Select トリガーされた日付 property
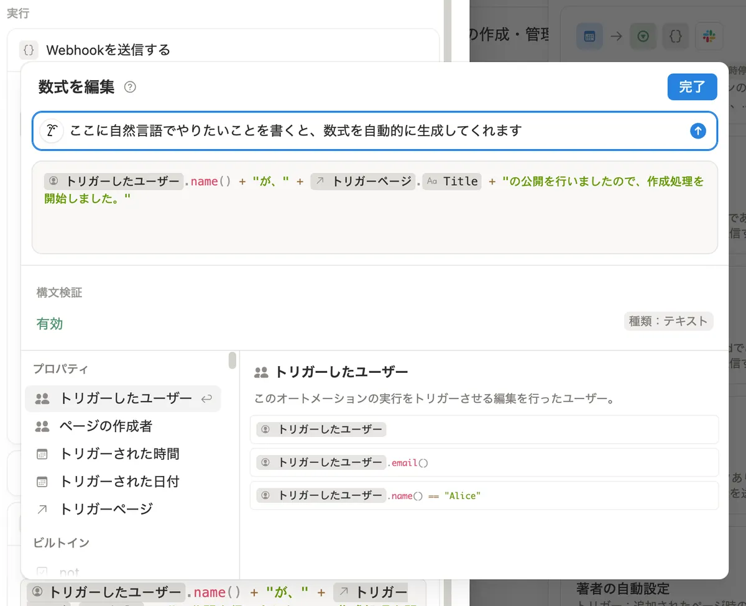 coord(119,482)
